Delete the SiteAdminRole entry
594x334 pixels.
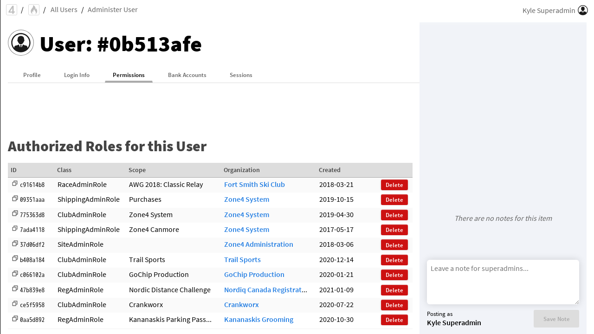pos(394,245)
